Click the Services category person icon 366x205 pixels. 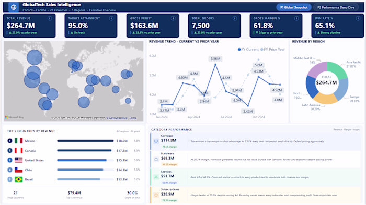(156, 177)
